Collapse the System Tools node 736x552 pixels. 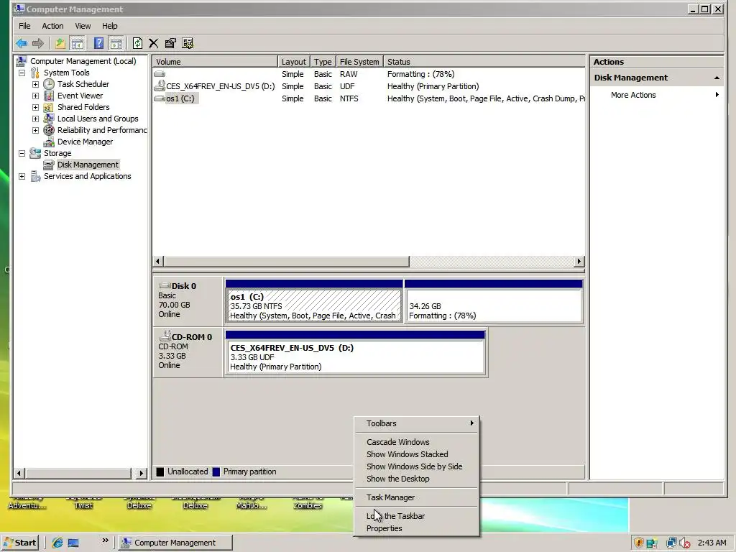pos(22,73)
